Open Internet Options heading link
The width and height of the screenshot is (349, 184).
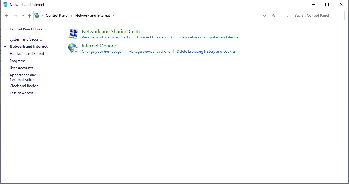coord(99,46)
